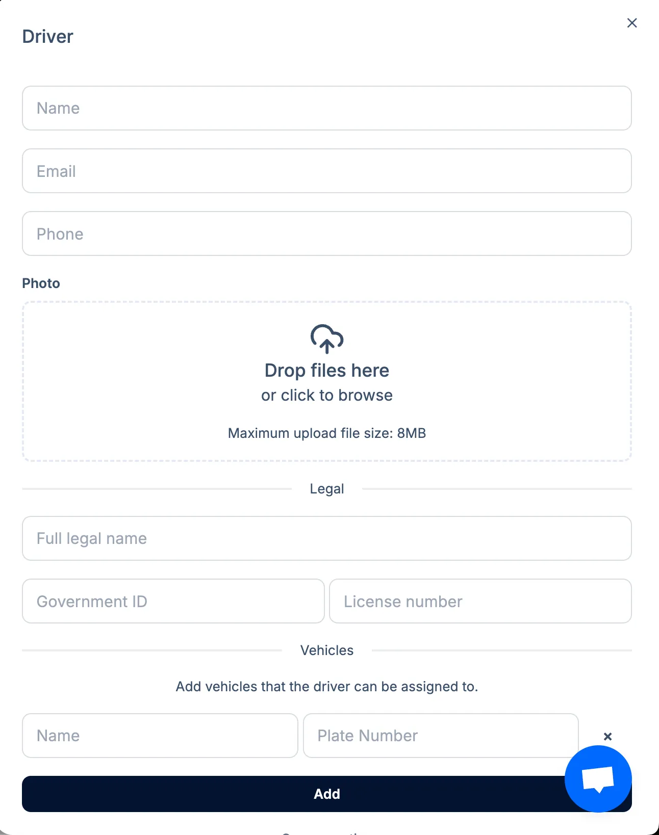
Task: Click the Drop files here upload area
Action: [326, 381]
